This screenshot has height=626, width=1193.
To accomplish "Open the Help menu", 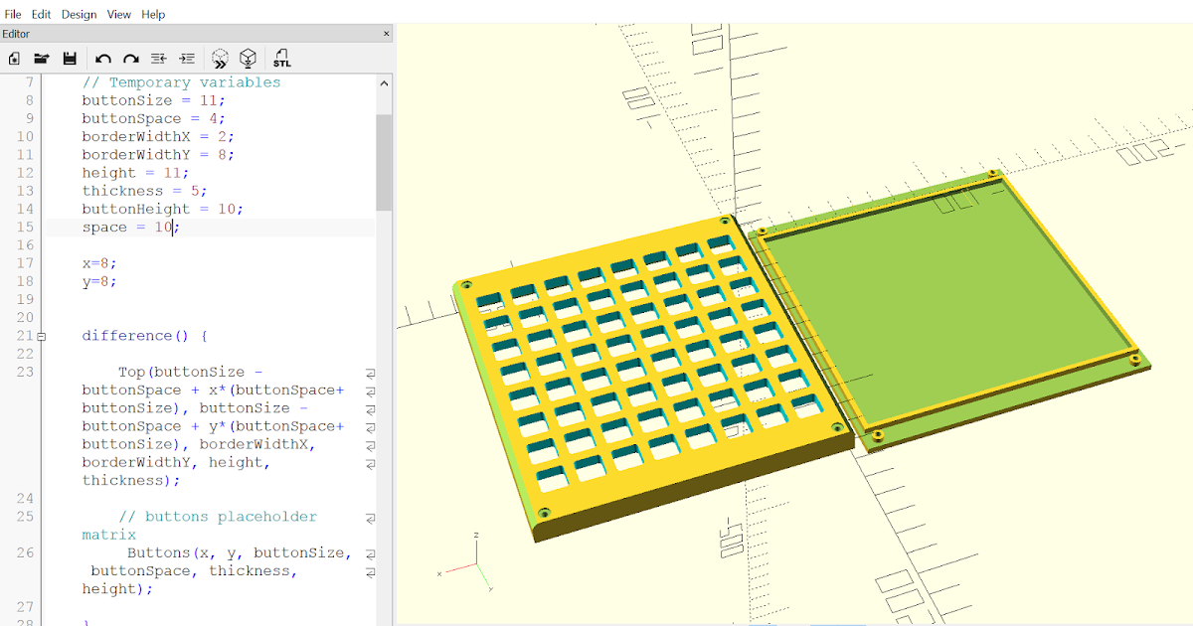I will point(153,14).
